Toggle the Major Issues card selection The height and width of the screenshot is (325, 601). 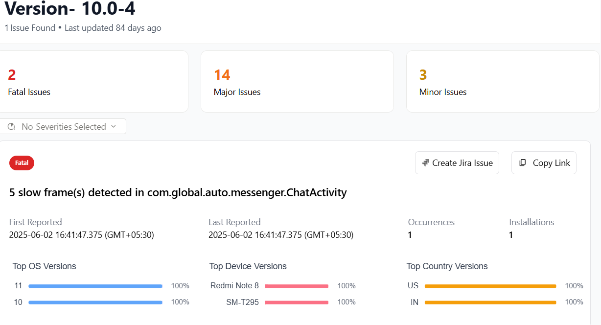(297, 81)
